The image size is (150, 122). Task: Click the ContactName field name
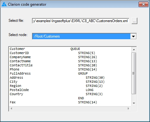pos(20,61)
